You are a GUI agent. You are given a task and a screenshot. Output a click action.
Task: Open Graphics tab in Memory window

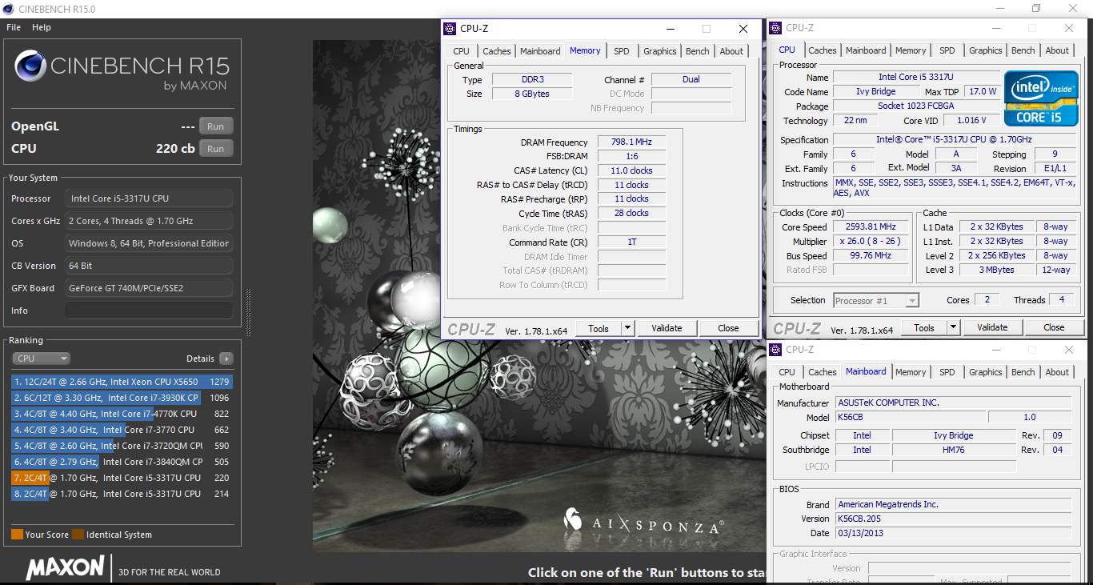[660, 51]
